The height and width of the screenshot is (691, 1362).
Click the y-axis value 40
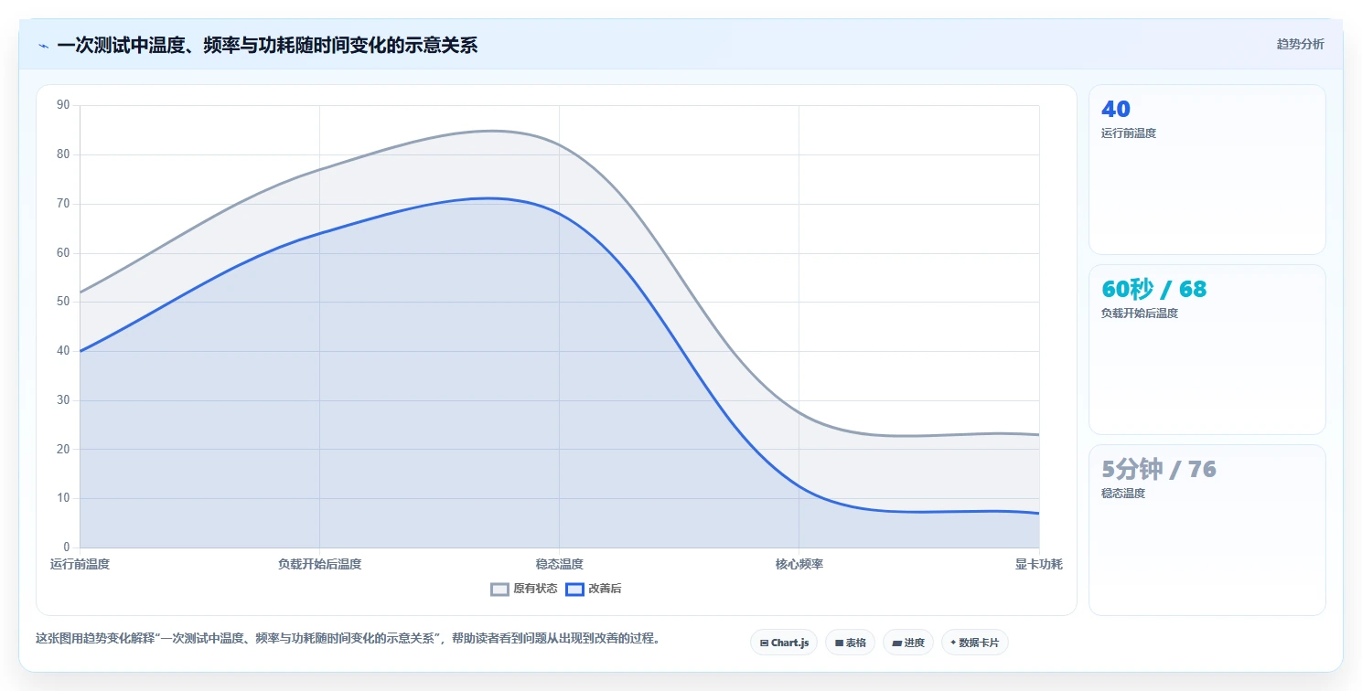(x=63, y=351)
